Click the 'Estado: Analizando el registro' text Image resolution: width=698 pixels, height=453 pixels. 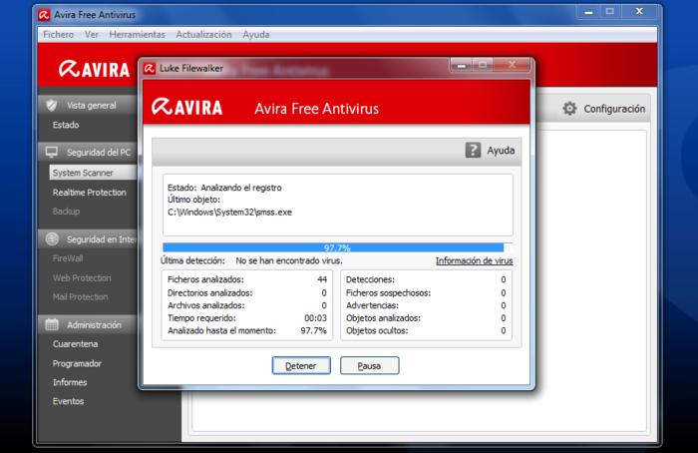pyautogui.click(x=224, y=188)
